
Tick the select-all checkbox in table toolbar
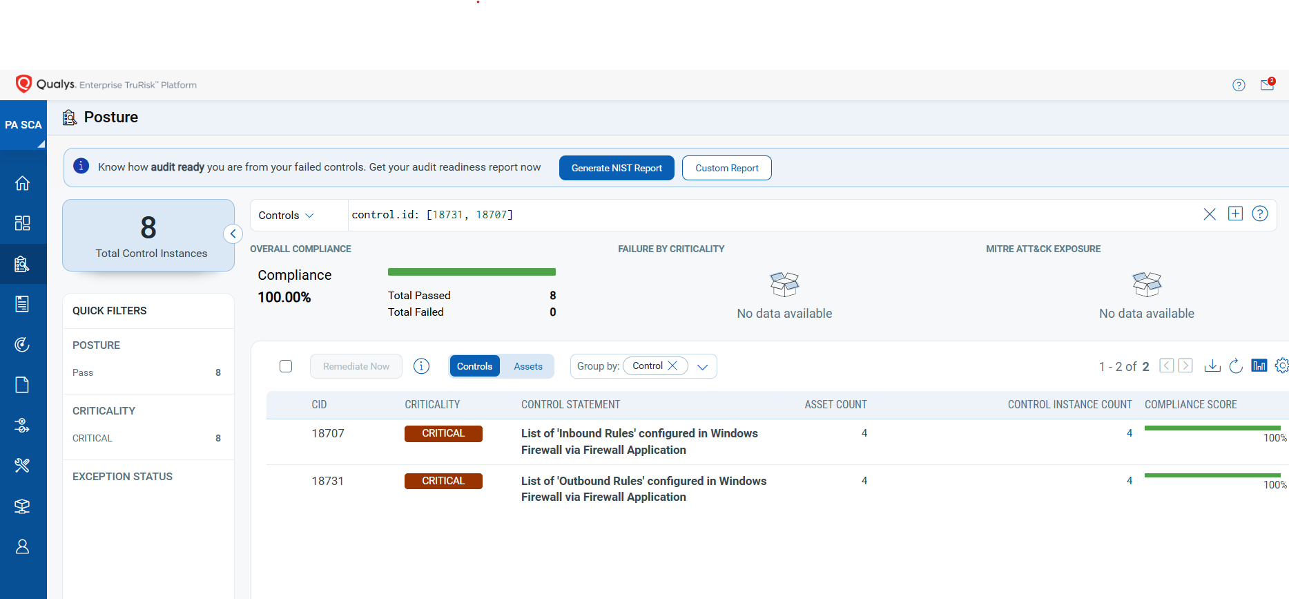pyautogui.click(x=286, y=366)
